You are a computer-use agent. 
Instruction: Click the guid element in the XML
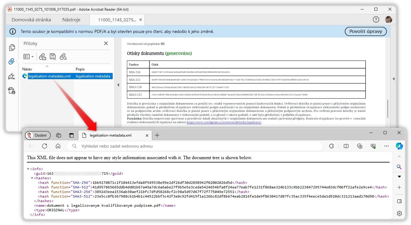[78, 173]
